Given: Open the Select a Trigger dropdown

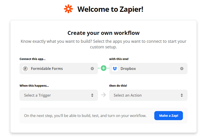Looking at the screenshot, I should click(x=59, y=95).
